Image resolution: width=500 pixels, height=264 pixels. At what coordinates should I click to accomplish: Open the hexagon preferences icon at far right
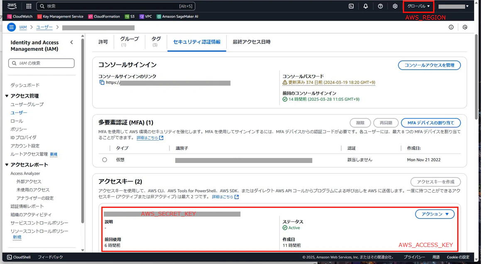coord(465,27)
